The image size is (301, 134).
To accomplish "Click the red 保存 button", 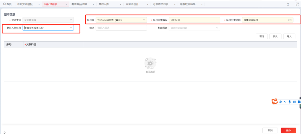I will click(x=288, y=130).
